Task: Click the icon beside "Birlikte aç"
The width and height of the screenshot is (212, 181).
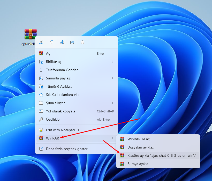Action: pos(41,62)
